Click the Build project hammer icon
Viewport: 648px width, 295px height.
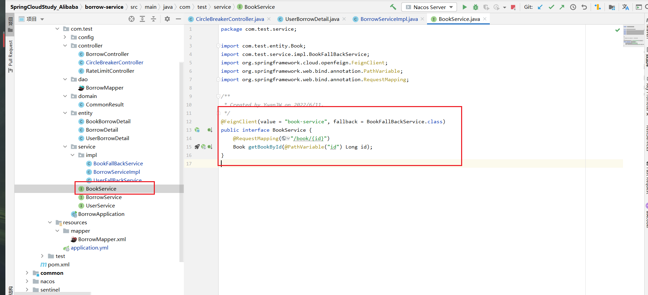[393, 7]
